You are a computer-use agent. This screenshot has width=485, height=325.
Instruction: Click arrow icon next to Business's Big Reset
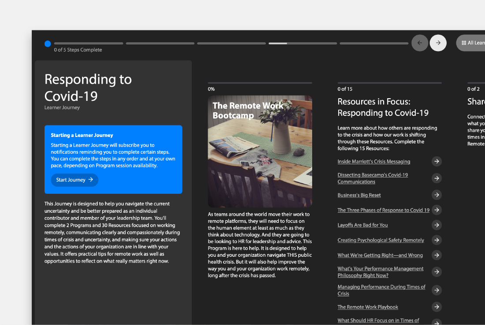click(x=436, y=195)
